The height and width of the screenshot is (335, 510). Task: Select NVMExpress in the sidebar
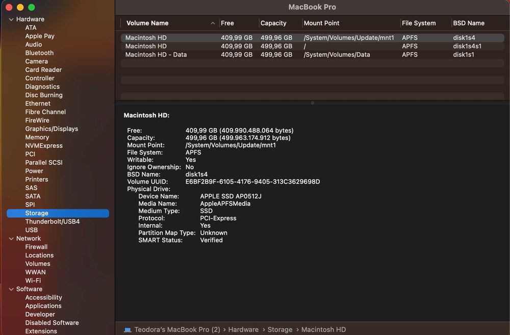point(44,146)
